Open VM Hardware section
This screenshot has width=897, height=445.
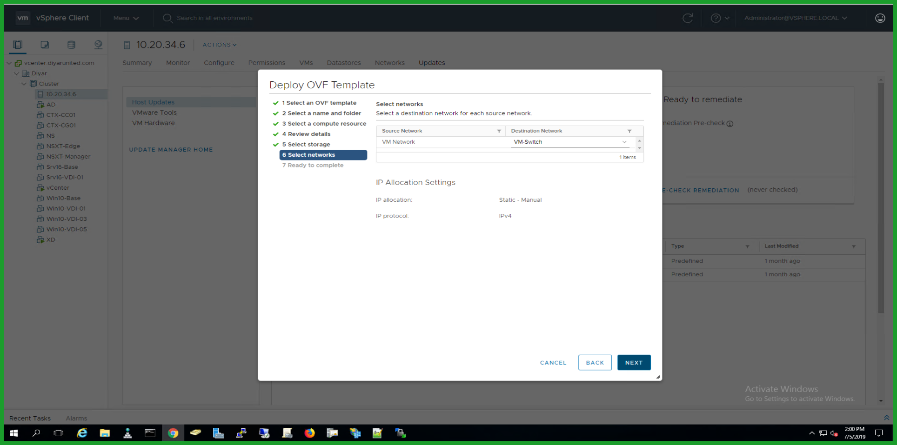point(154,123)
